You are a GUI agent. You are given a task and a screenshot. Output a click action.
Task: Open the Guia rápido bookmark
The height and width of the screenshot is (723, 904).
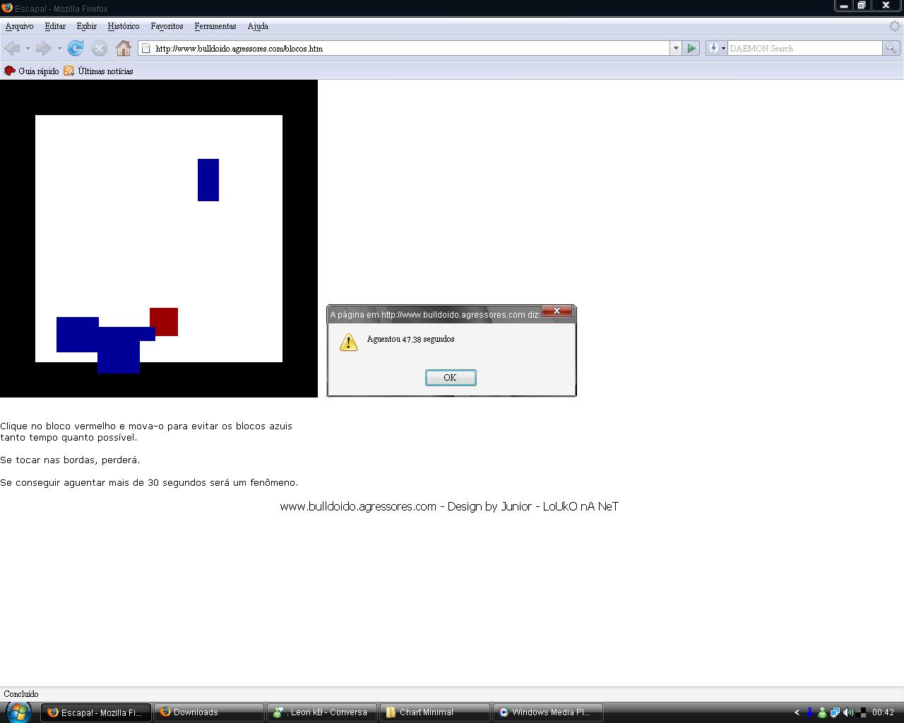point(32,71)
